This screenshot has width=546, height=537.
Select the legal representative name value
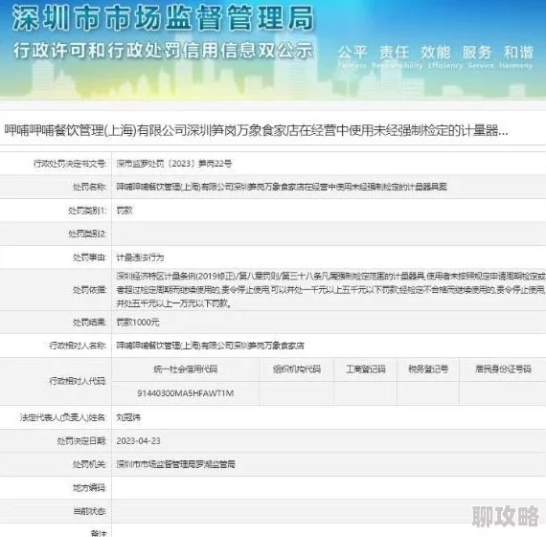(128, 417)
